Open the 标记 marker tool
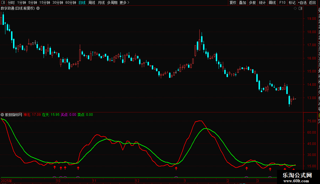 click(292, 3)
